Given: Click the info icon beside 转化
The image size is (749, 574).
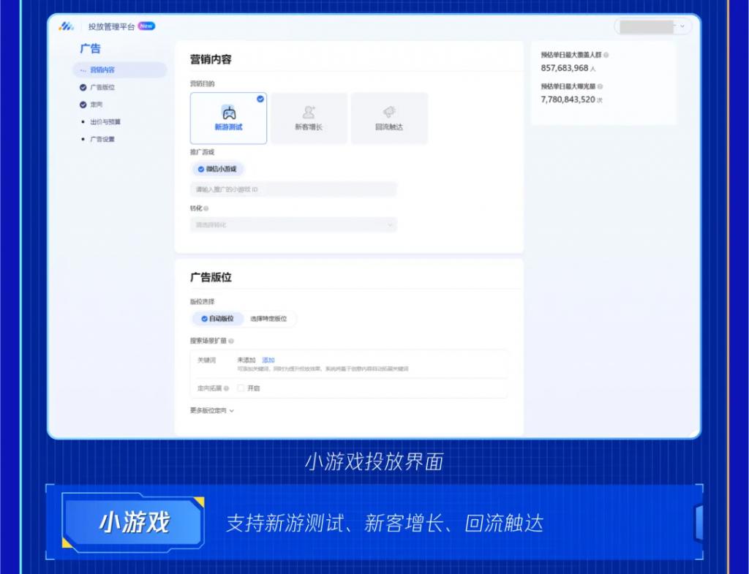Looking at the screenshot, I should tap(206, 208).
